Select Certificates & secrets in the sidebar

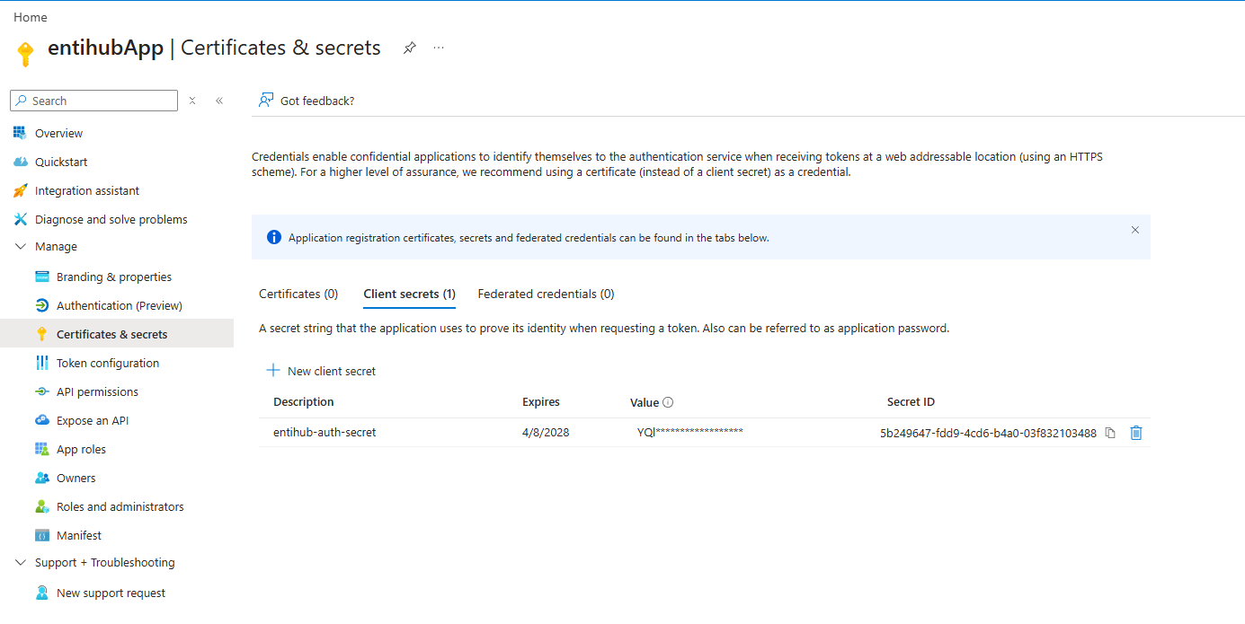coord(112,334)
